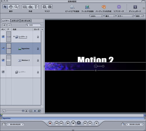The image size is (146, 131).
Task: Go to start of project
Action: coord(57,123)
